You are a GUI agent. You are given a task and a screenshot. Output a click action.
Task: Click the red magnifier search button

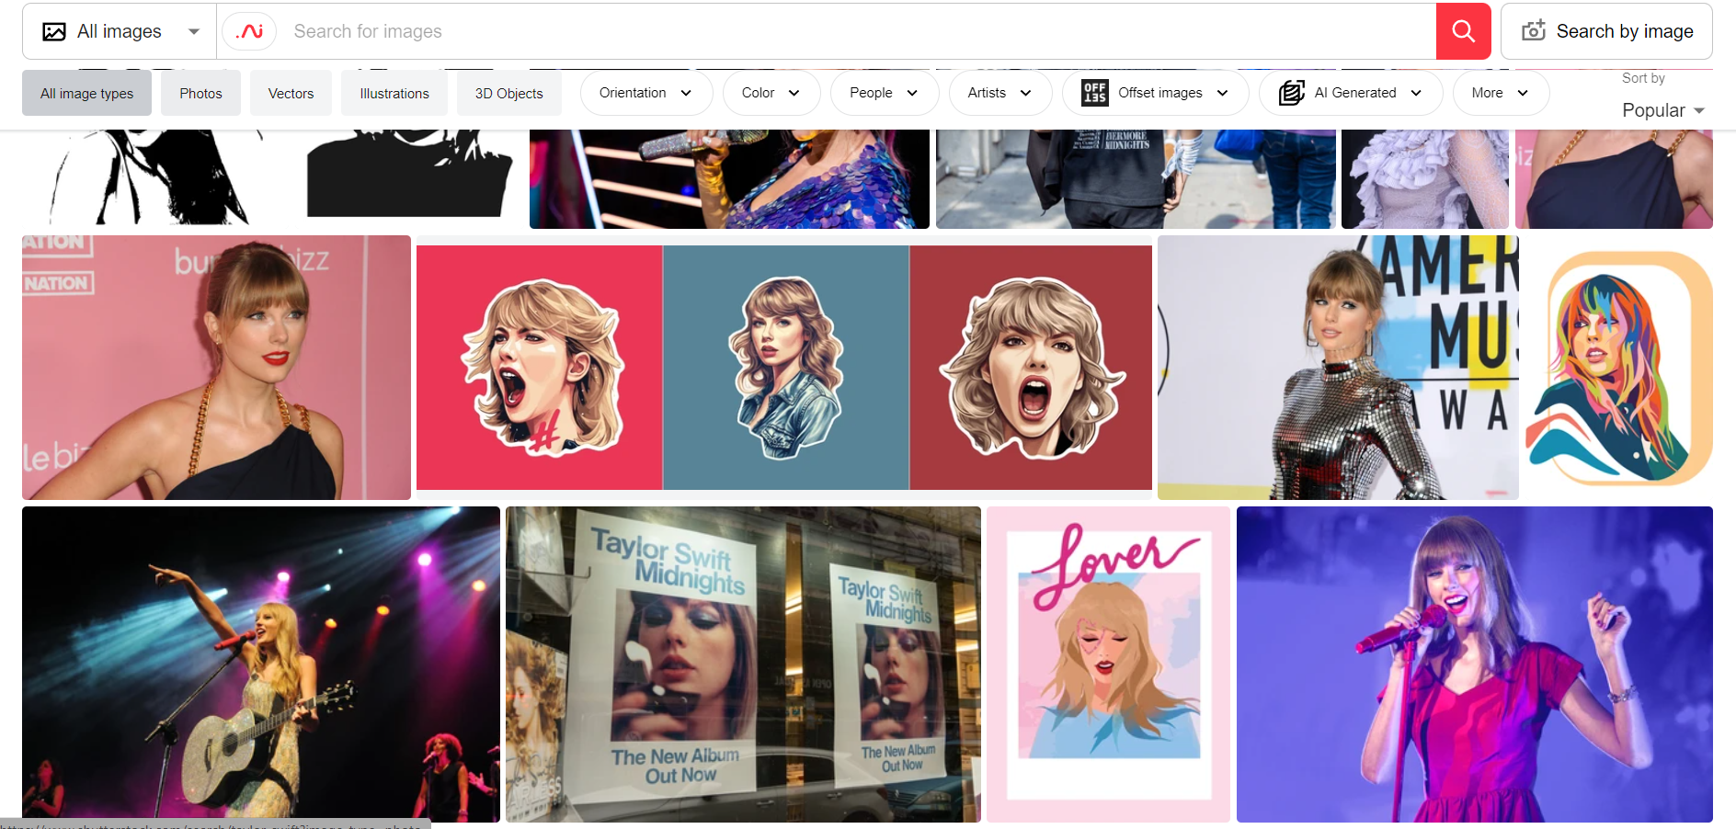(1463, 31)
